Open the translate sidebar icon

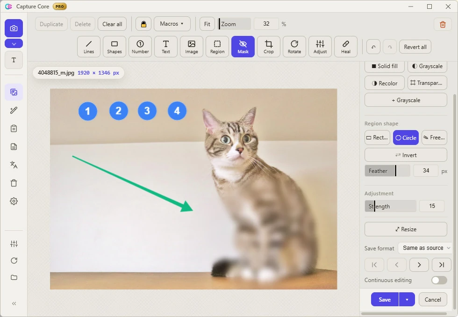(14, 165)
